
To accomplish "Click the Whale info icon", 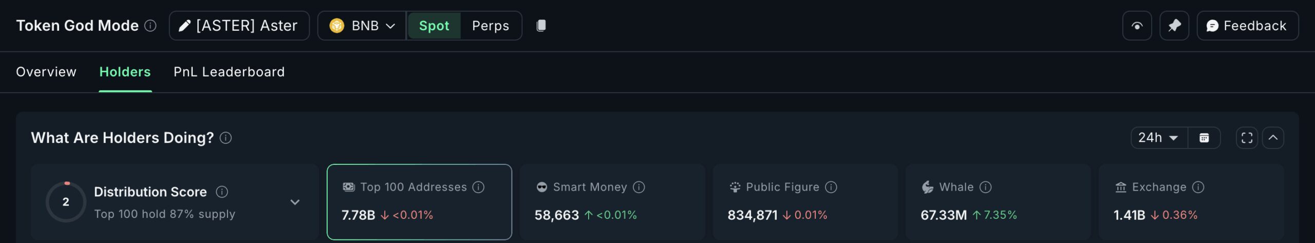I will [986, 187].
